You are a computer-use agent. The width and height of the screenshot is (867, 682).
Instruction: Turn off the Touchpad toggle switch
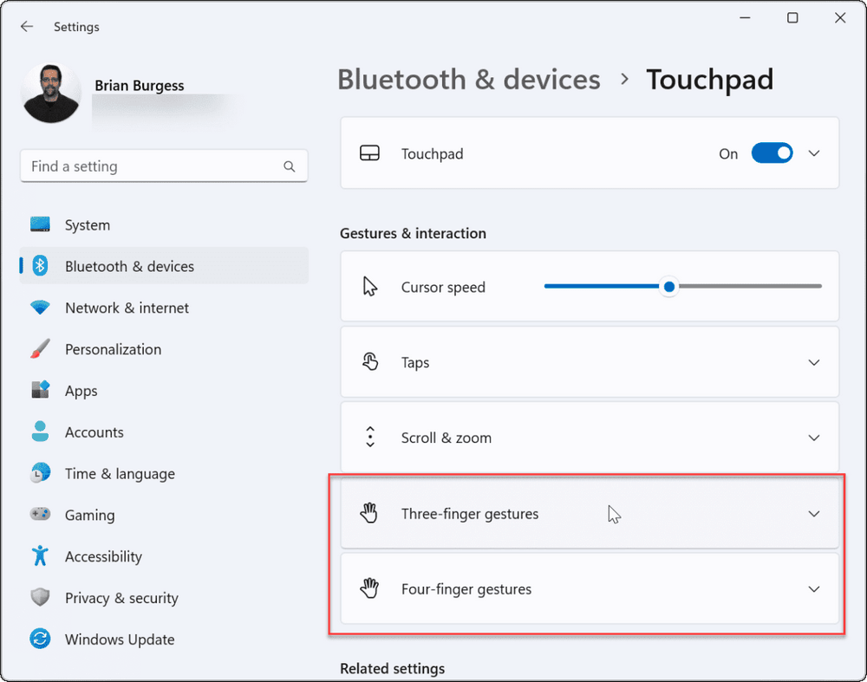pos(772,153)
